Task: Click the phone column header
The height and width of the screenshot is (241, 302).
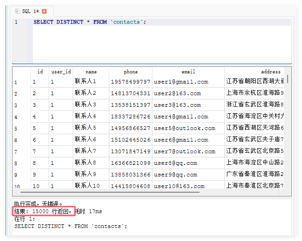Action: click(x=131, y=72)
